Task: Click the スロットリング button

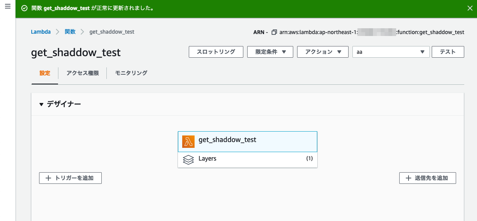Action: [216, 52]
